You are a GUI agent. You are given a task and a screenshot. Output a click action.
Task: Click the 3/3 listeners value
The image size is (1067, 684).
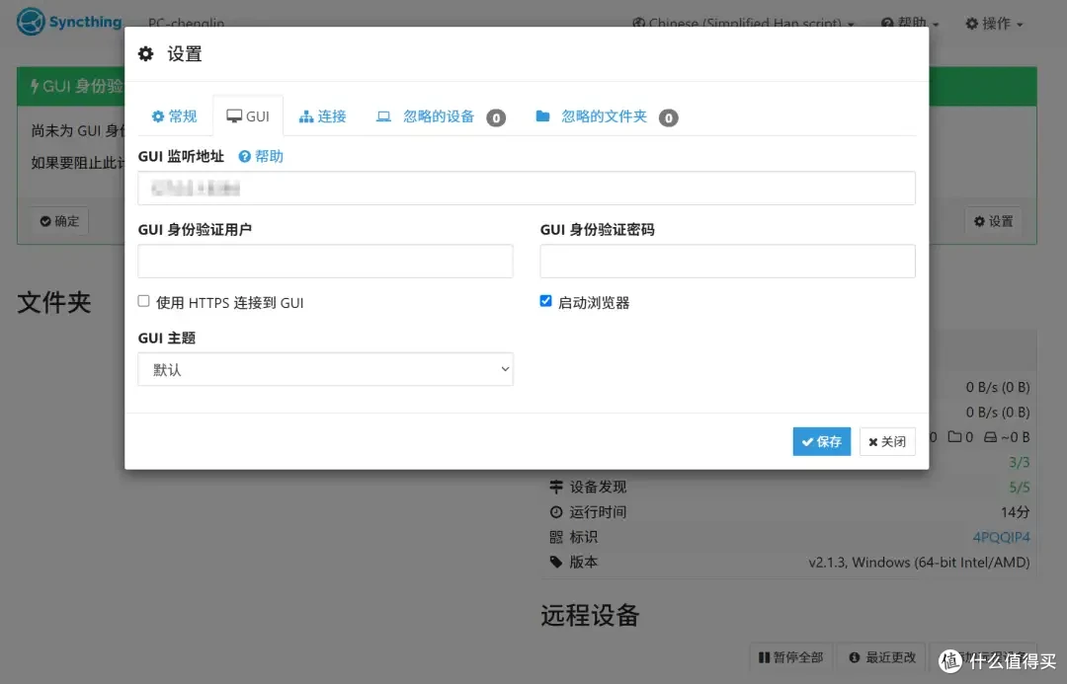click(1020, 462)
